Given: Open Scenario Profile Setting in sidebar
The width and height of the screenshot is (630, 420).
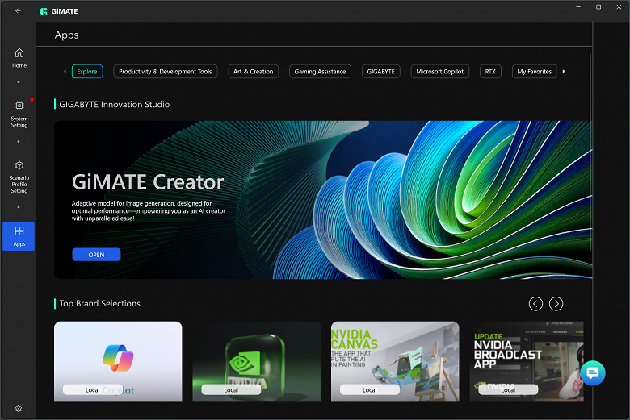Looking at the screenshot, I should (x=19, y=177).
